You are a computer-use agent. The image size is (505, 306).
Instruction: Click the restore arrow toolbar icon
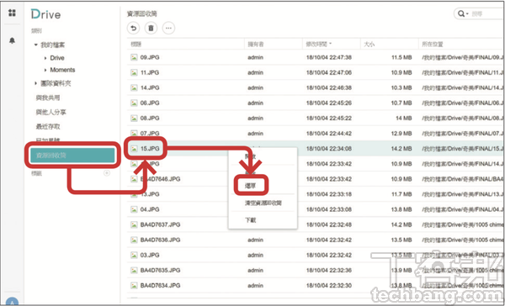(133, 29)
